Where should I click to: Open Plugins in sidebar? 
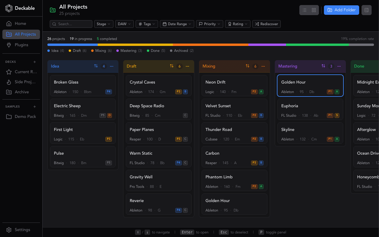(21, 45)
